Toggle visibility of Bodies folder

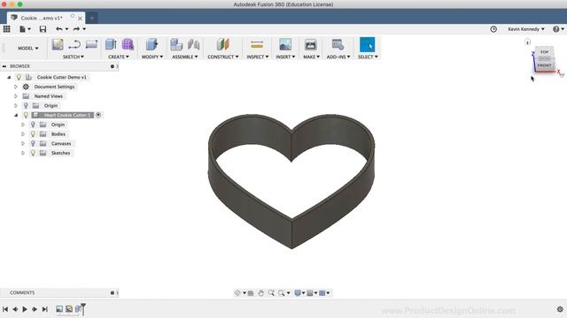[33, 134]
